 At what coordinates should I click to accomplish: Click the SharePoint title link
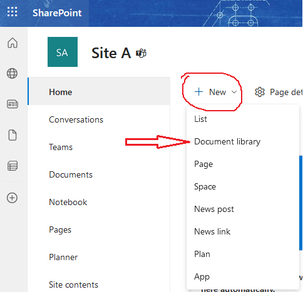click(57, 13)
